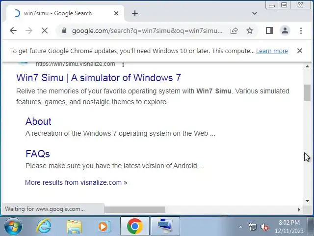Open the About sitelink
The height and width of the screenshot is (236, 314).
coord(38,121)
